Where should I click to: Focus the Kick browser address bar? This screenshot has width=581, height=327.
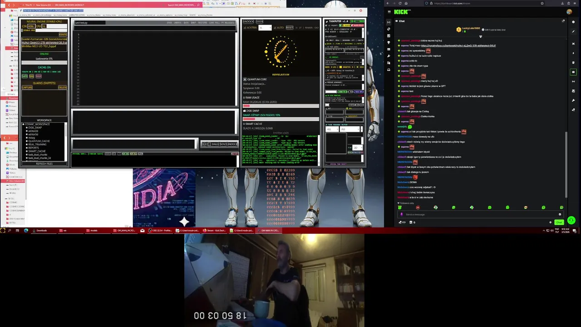(x=484, y=3)
